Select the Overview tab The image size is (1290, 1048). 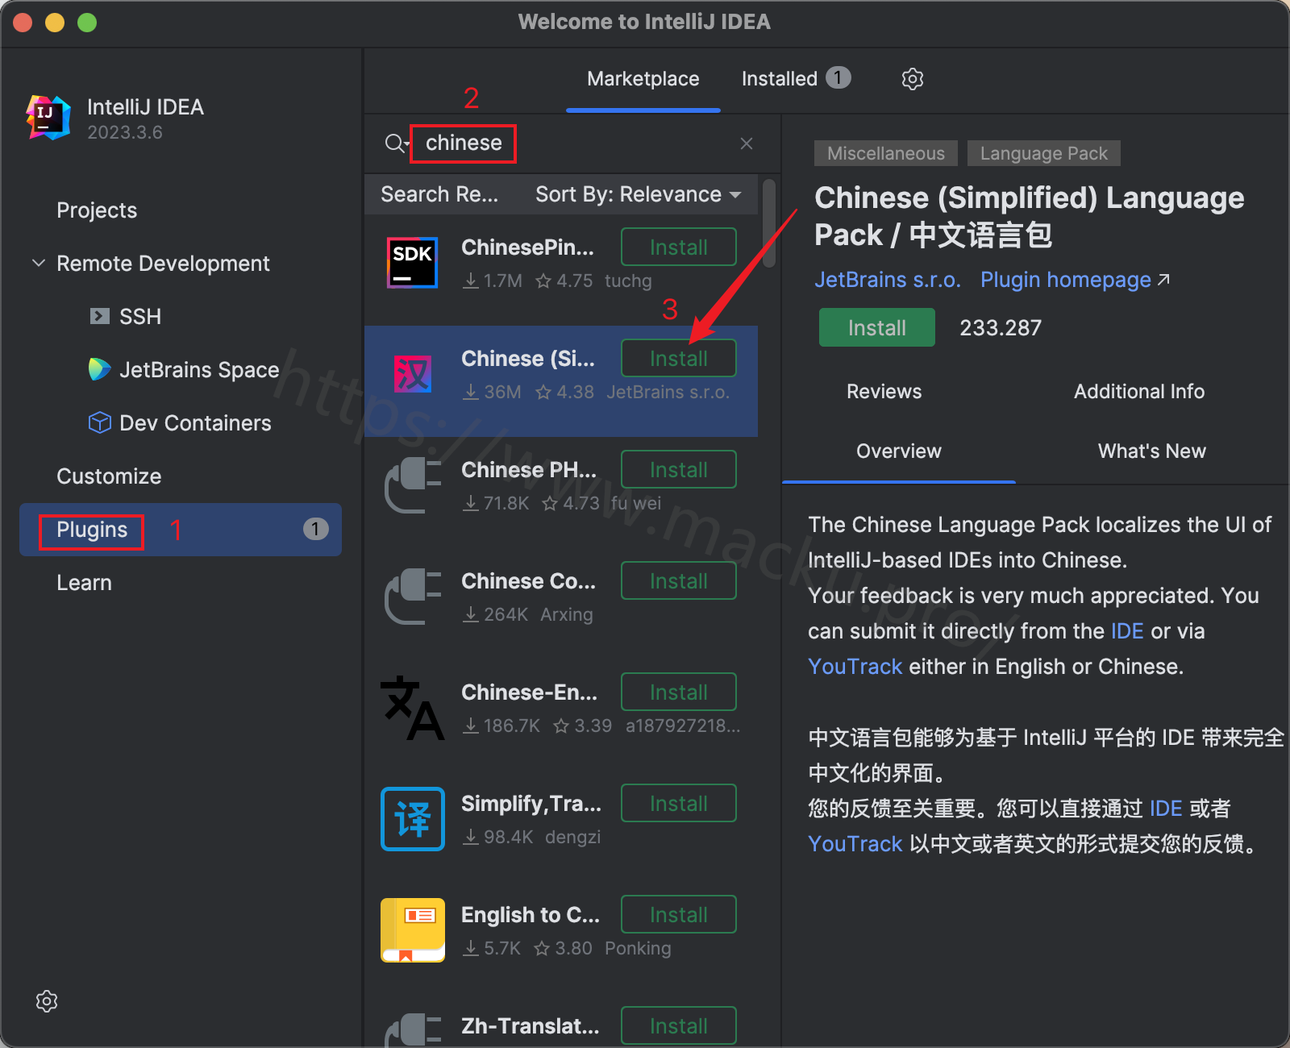click(x=898, y=451)
